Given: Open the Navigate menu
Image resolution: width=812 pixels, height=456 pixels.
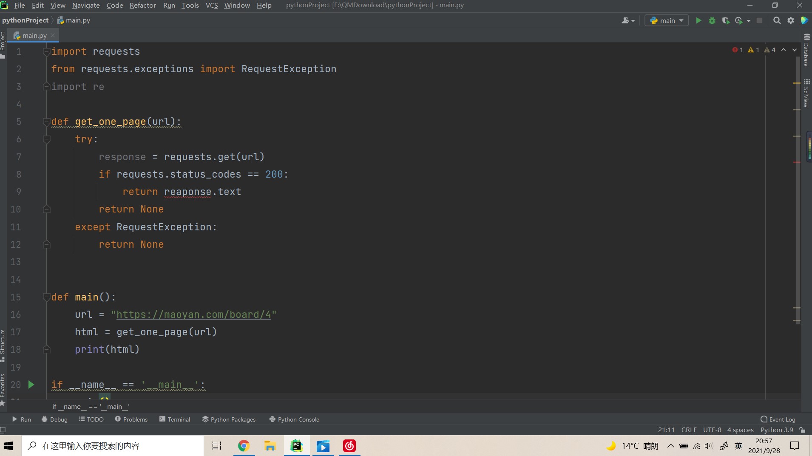Looking at the screenshot, I should tap(86, 5).
